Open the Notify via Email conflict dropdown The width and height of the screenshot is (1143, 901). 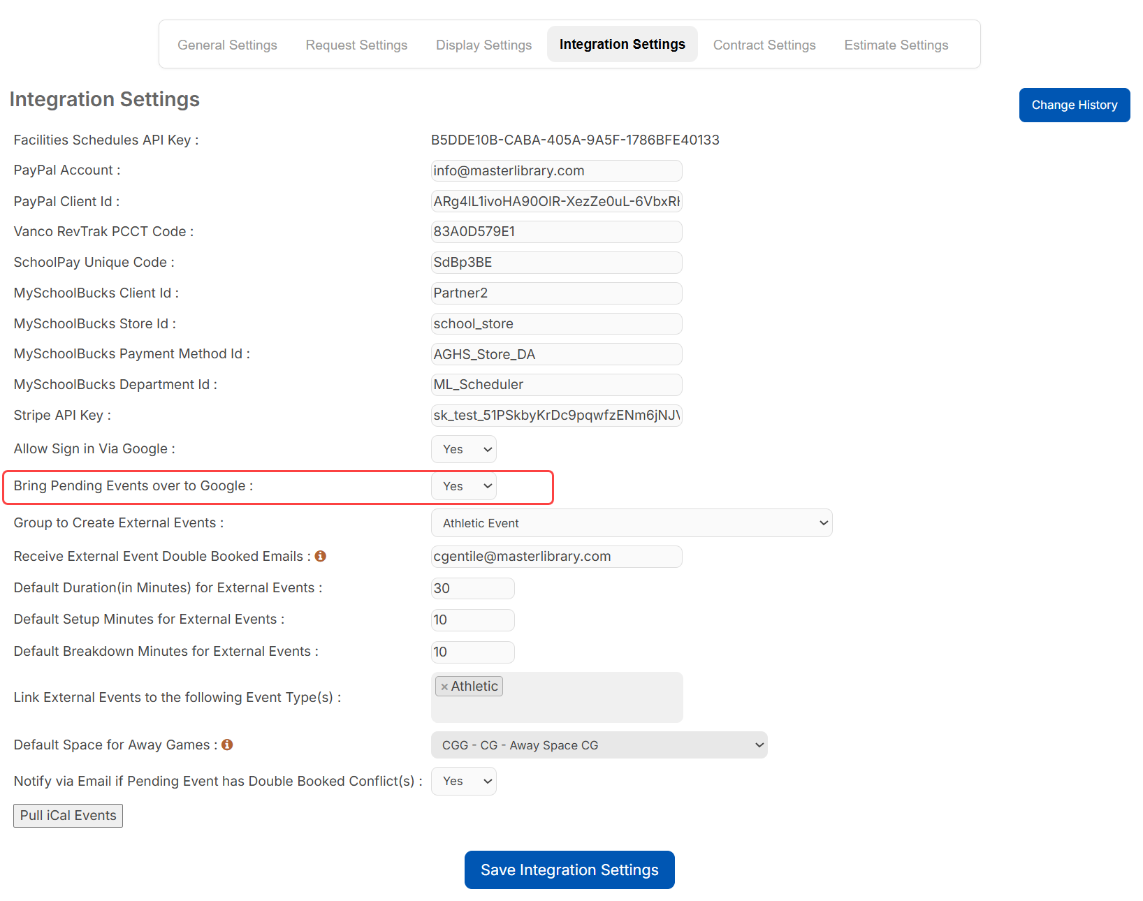463,781
